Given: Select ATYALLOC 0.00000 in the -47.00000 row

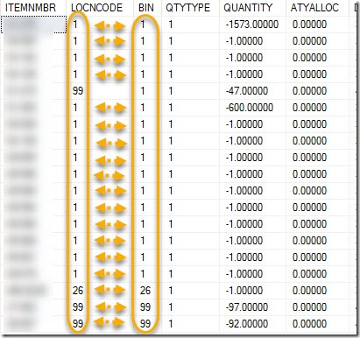Looking at the screenshot, I should click(x=309, y=91).
